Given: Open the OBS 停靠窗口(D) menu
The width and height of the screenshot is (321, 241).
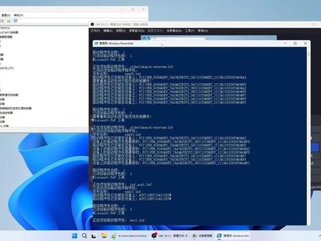Looking at the screenshot, I should 136,31.
